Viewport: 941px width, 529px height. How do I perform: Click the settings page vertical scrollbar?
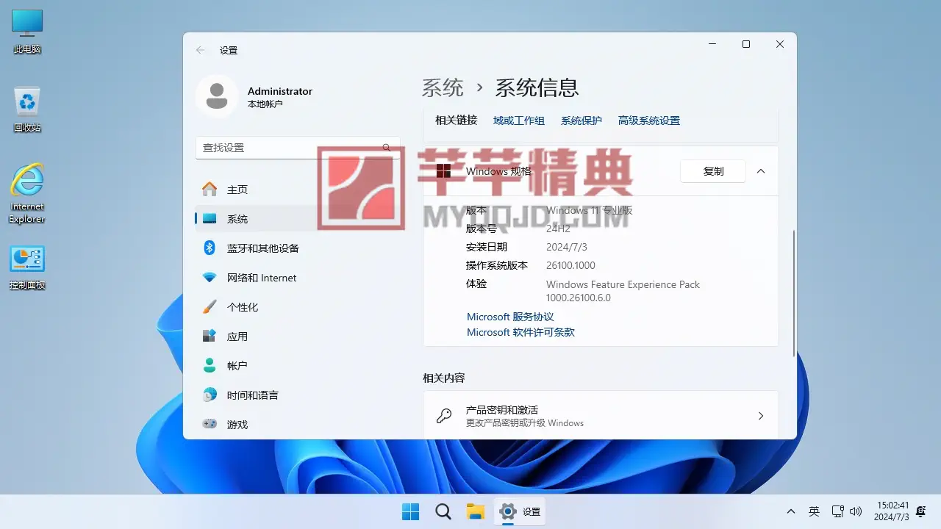(792, 292)
